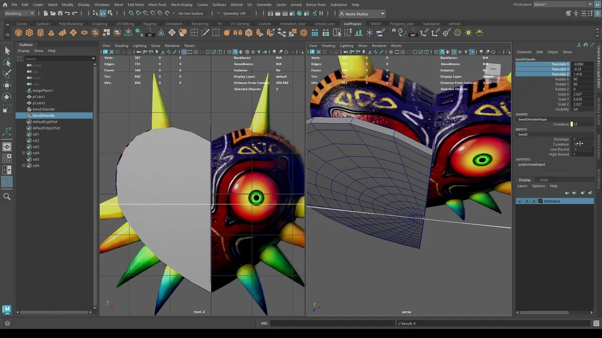Image resolution: width=602 pixels, height=338 pixels.
Task: Click the MEL command line input
Action: (333, 323)
